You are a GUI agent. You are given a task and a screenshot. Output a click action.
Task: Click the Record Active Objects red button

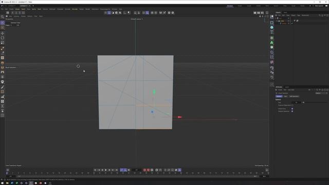coord(144,170)
